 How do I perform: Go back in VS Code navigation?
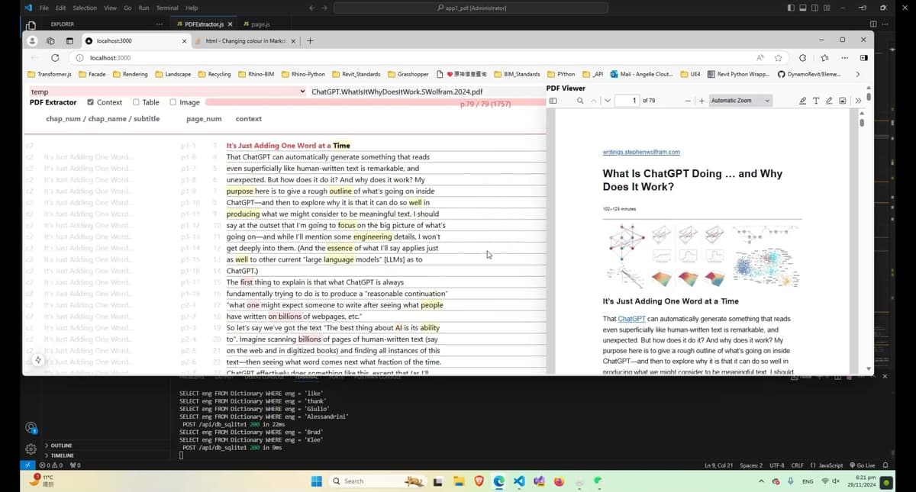pos(311,8)
